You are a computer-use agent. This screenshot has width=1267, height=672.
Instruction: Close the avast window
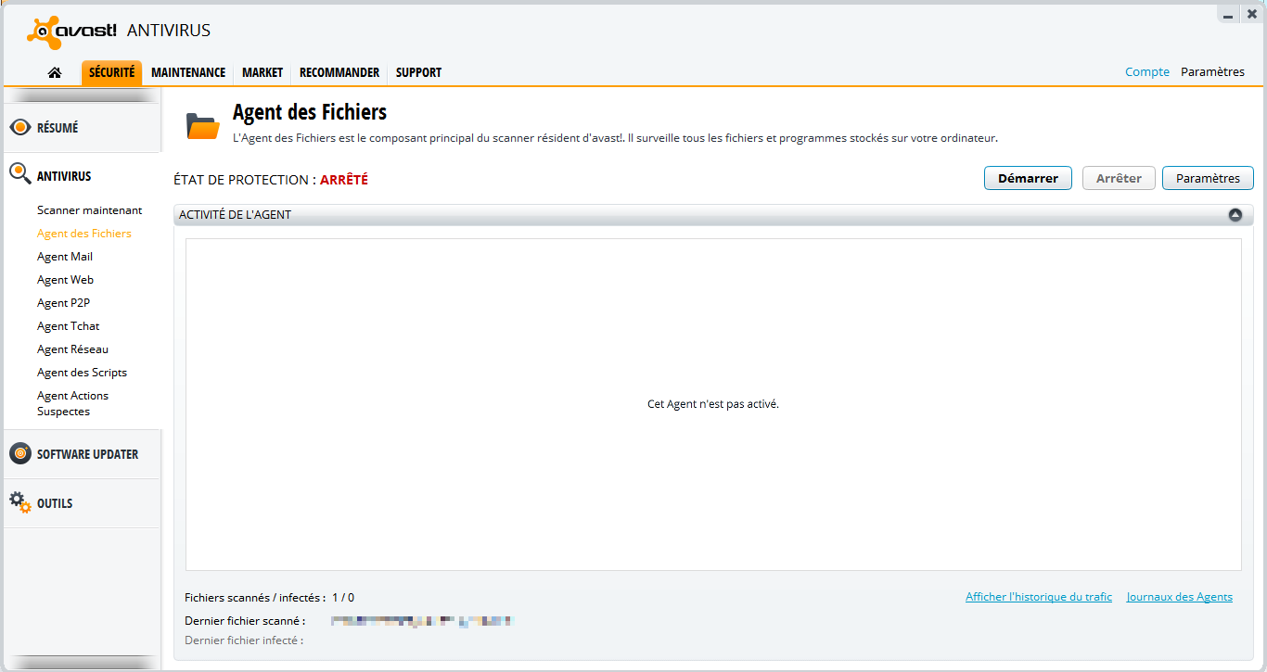click(x=1251, y=14)
